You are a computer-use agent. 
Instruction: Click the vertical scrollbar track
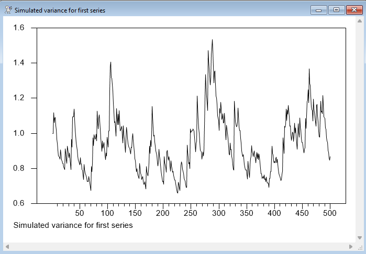tap(360, 131)
